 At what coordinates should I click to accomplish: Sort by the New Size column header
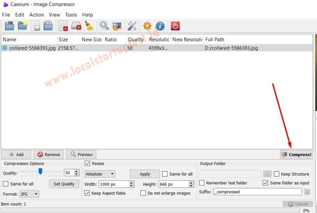click(91, 39)
